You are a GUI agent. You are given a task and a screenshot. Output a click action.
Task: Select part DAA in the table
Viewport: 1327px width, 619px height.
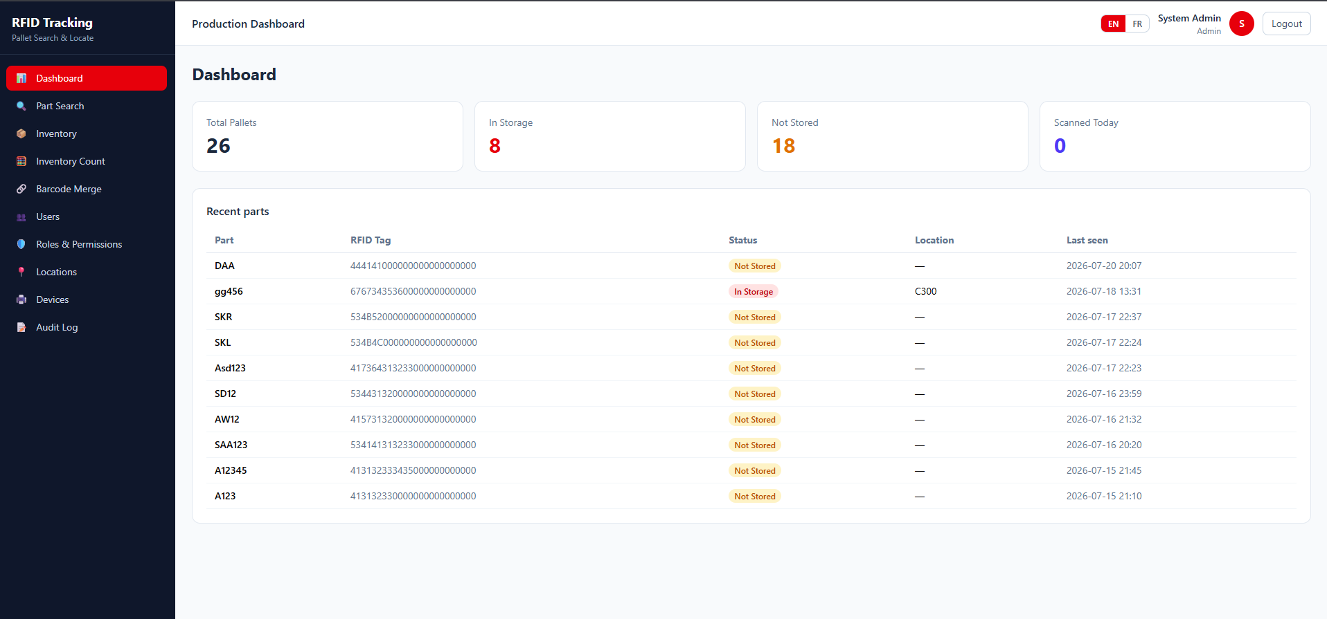click(x=224, y=266)
